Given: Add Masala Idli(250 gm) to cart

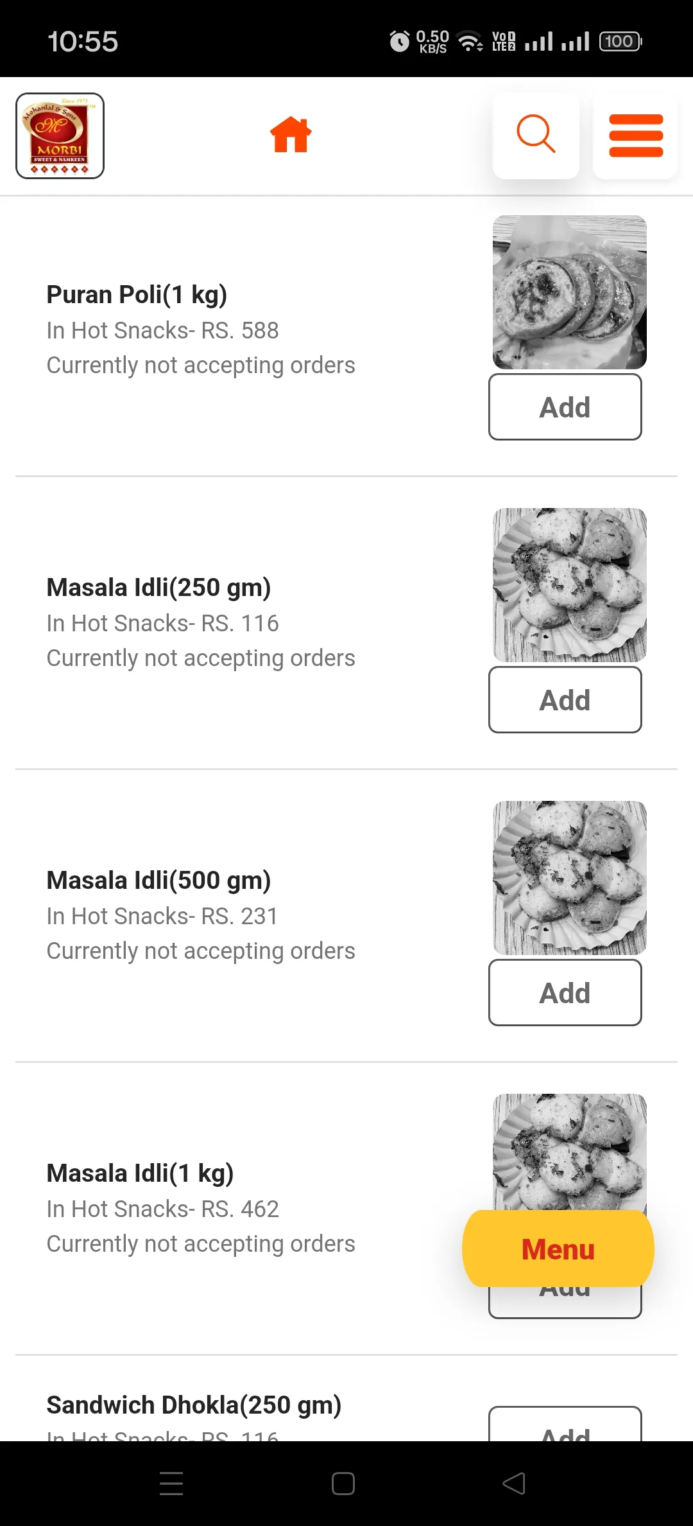Looking at the screenshot, I should [x=565, y=700].
